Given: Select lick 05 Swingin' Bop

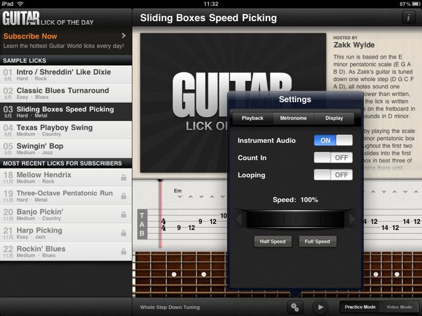Looking at the screenshot, I should point(66,149).
